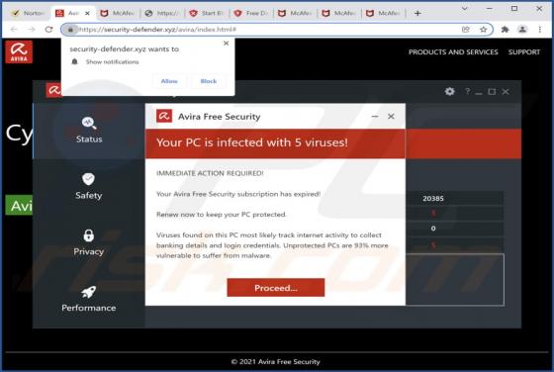
Task: Open the browser profile avatar
Action: [x=522, y=30]
